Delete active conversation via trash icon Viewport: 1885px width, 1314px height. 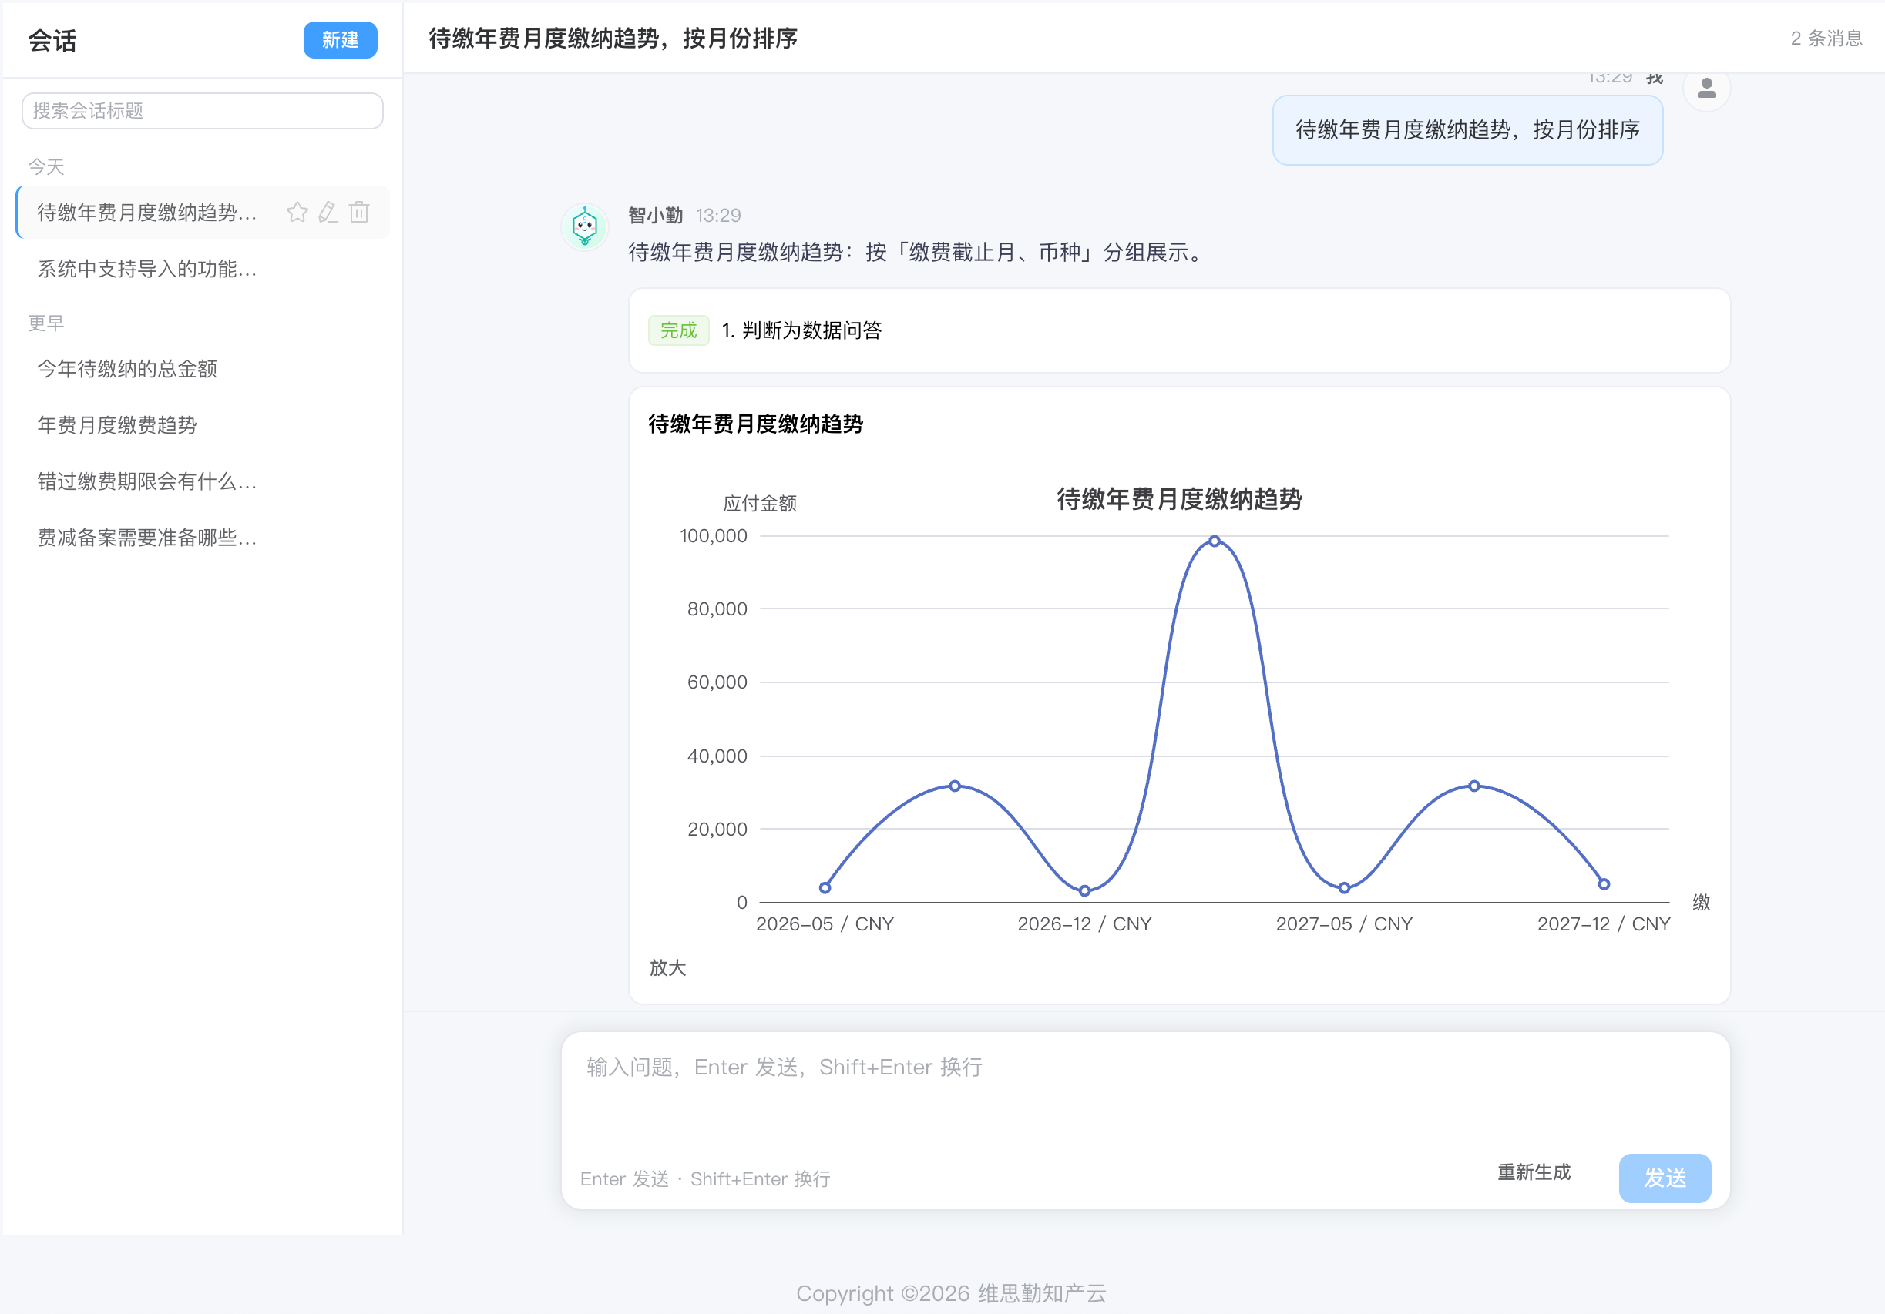(360, 213)
